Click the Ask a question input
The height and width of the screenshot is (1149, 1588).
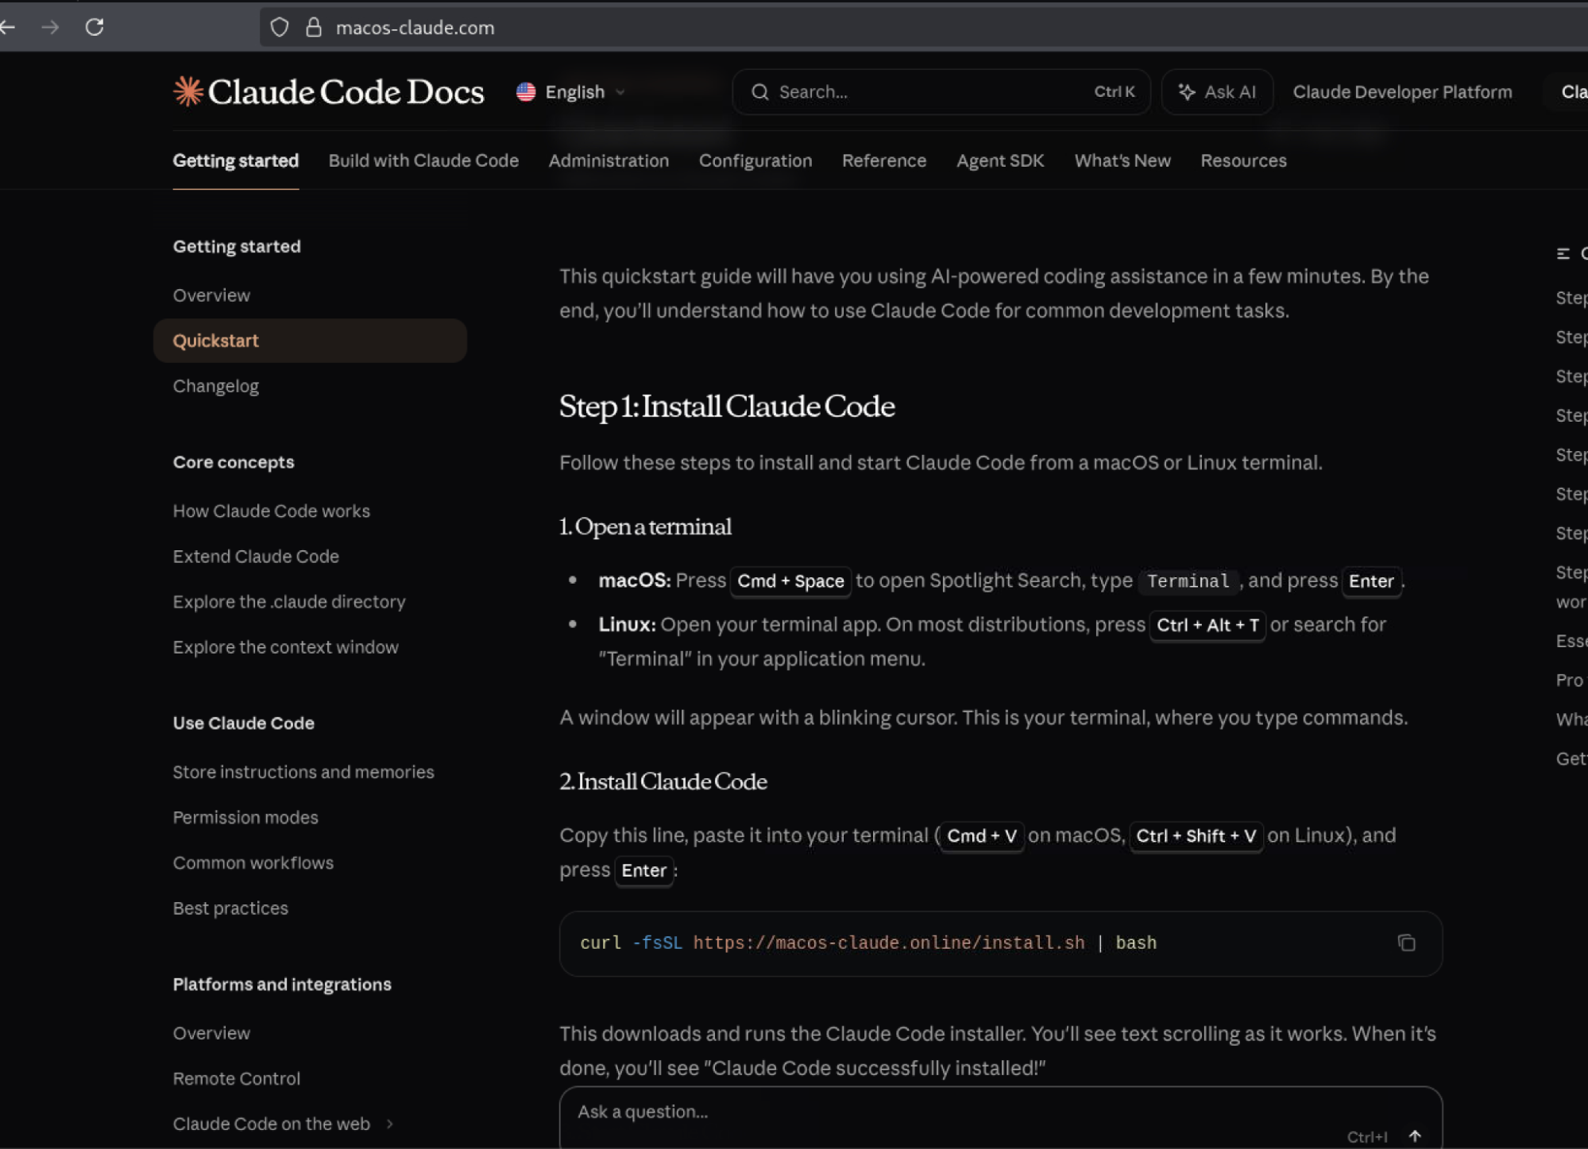(1001, 1117)
